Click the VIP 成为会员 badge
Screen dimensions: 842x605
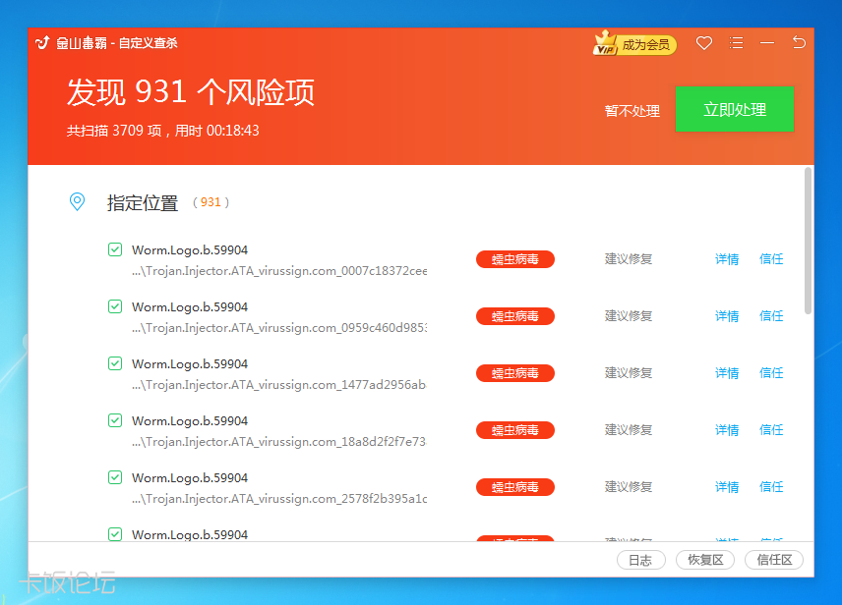pos(635,44)
